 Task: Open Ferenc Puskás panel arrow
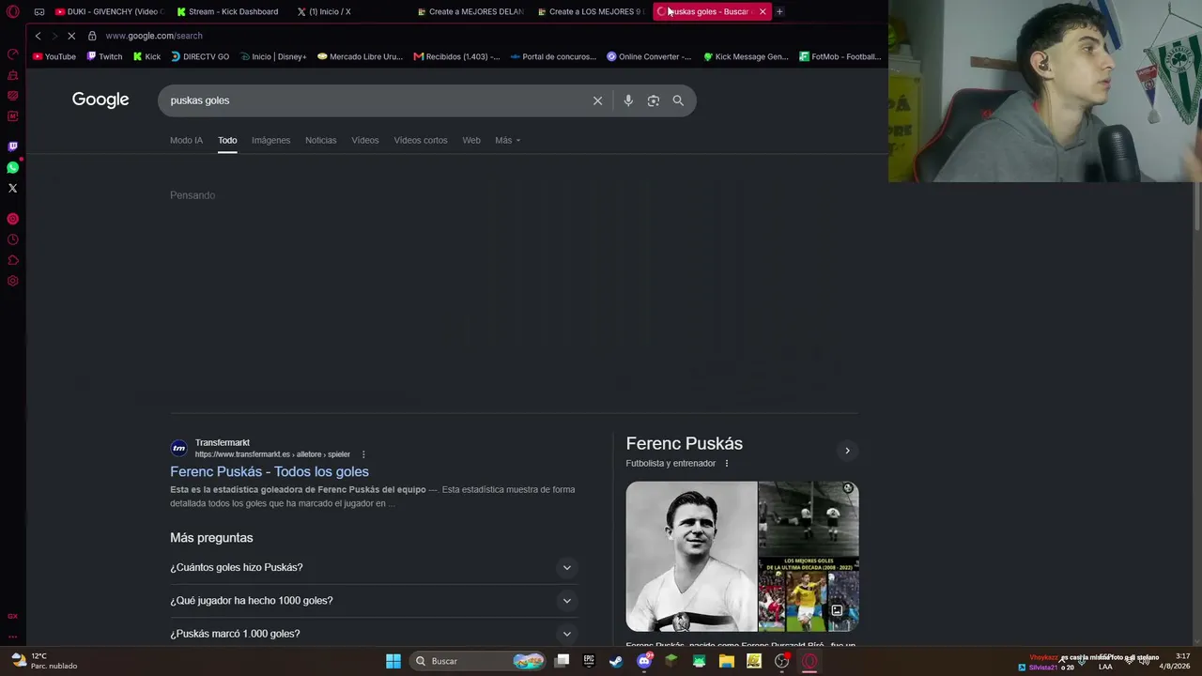(x=847, y=451)
